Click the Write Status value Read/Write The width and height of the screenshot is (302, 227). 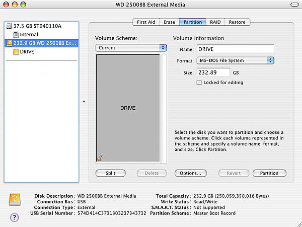(205, 202)
